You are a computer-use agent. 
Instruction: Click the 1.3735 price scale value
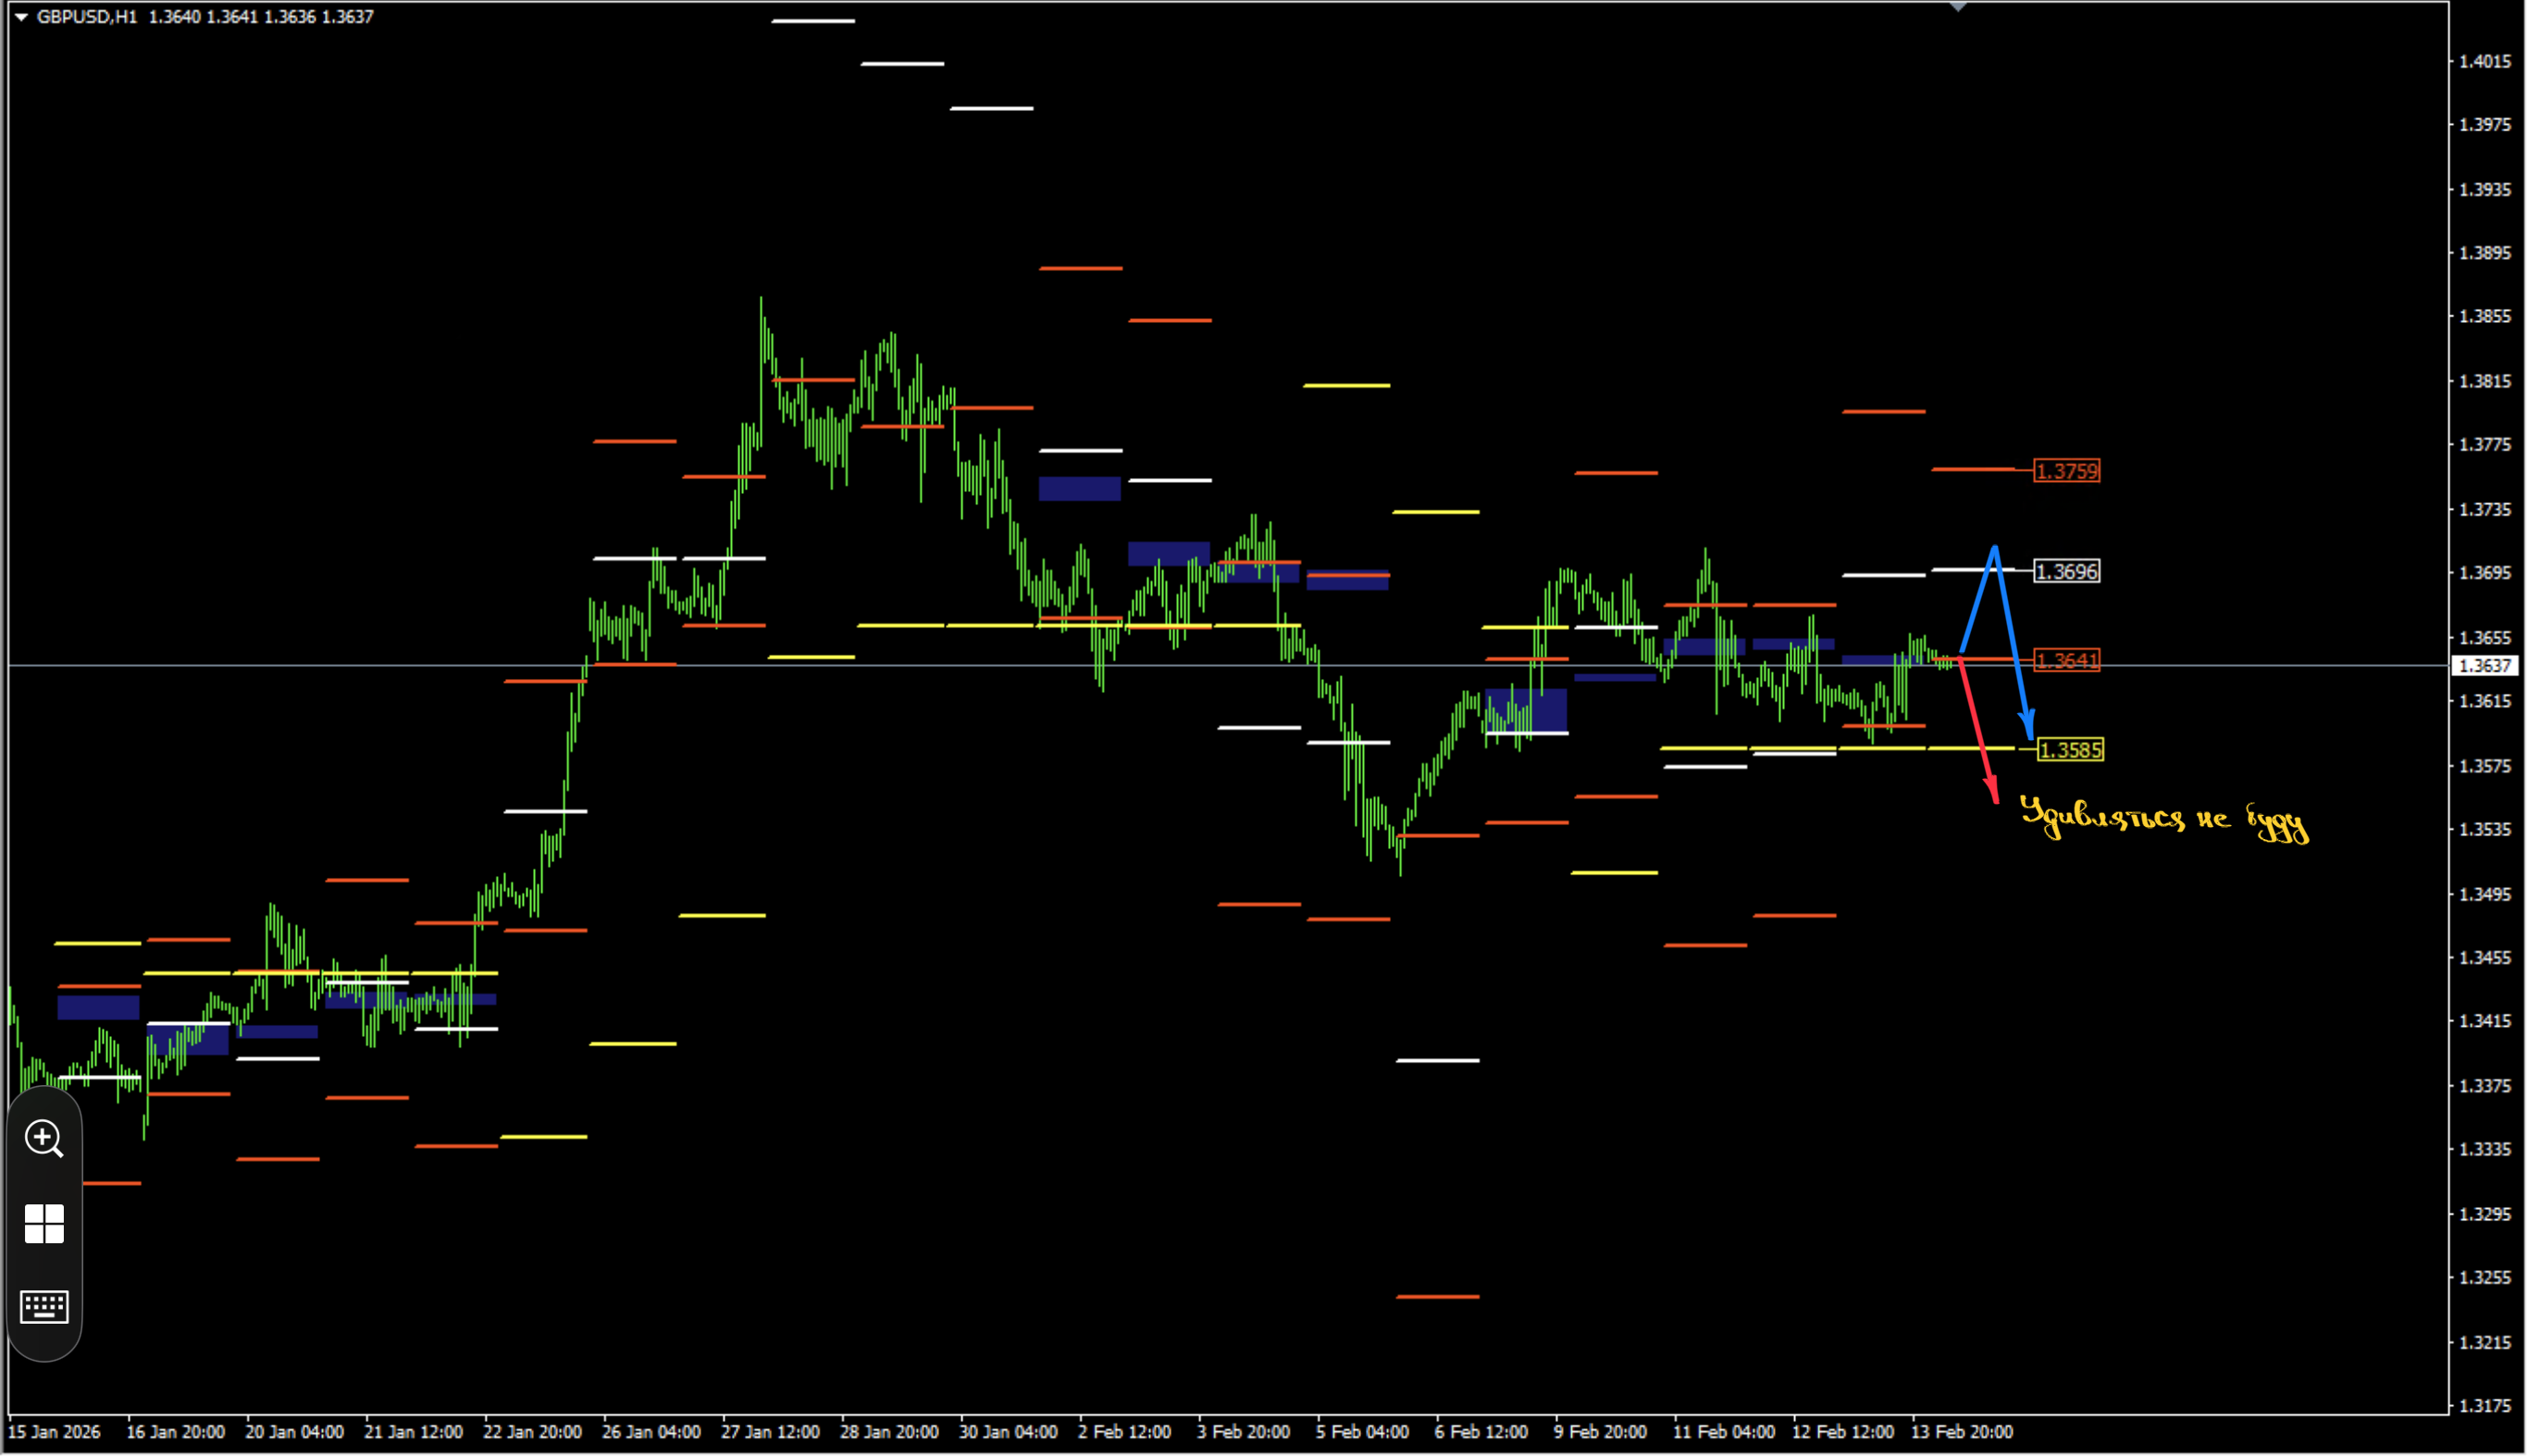coord(2485,510)
